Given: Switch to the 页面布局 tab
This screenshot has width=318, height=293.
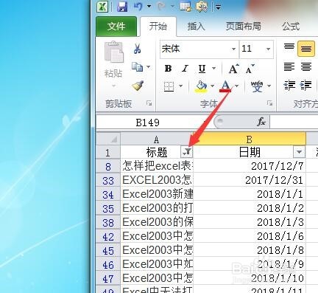Looking at the screenshot, I should coord(243,27).
